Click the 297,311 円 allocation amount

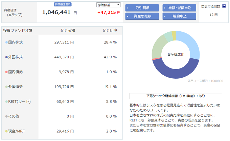point(64,43)
